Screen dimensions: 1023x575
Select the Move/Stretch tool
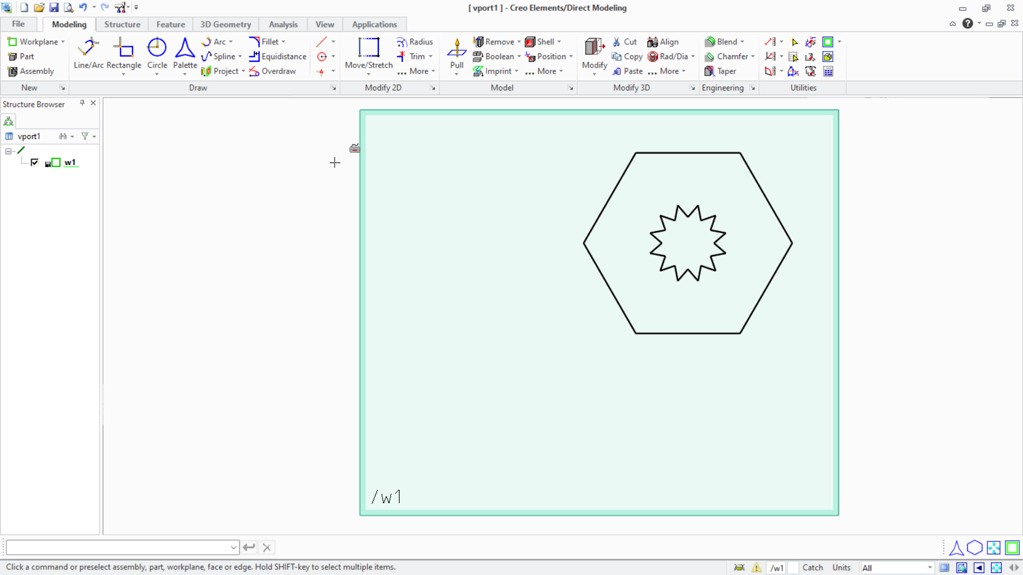pos(369,53)
